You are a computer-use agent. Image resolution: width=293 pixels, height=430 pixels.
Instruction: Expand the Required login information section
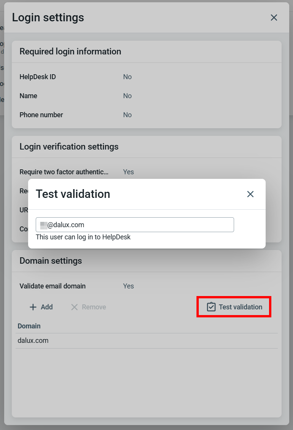point(70,51)
